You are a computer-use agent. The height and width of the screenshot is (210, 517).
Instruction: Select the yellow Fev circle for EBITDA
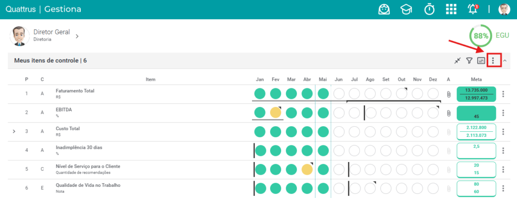click(x=275, y=113)
